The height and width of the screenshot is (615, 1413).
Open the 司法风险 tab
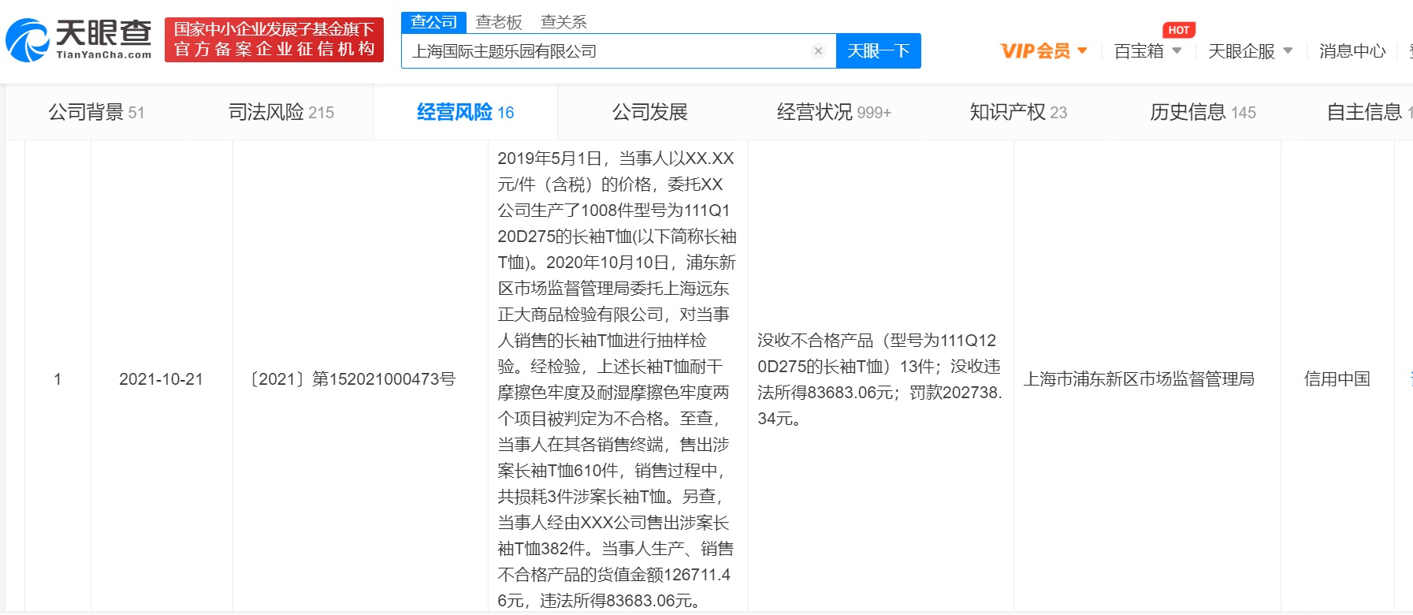coord(281,112)
